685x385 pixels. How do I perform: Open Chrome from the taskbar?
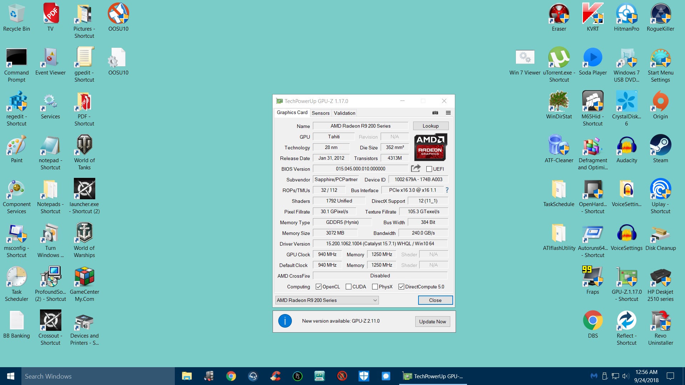(x=231, y=376)
